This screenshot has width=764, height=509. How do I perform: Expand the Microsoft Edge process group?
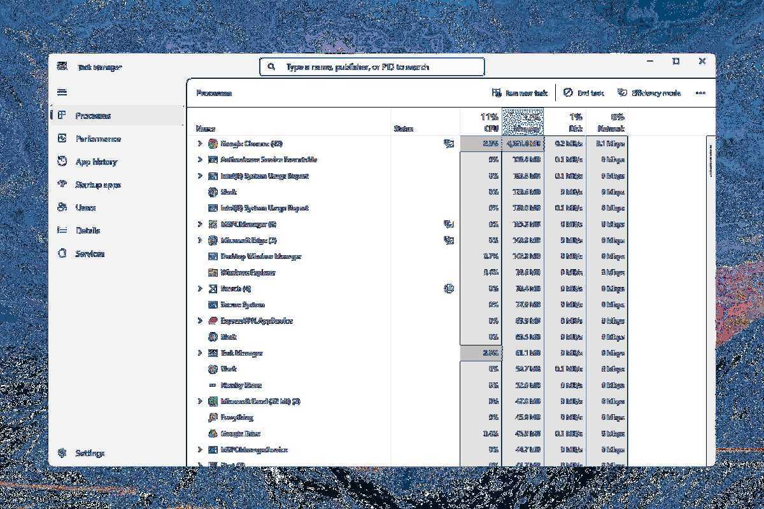click(x=199, y=241)
